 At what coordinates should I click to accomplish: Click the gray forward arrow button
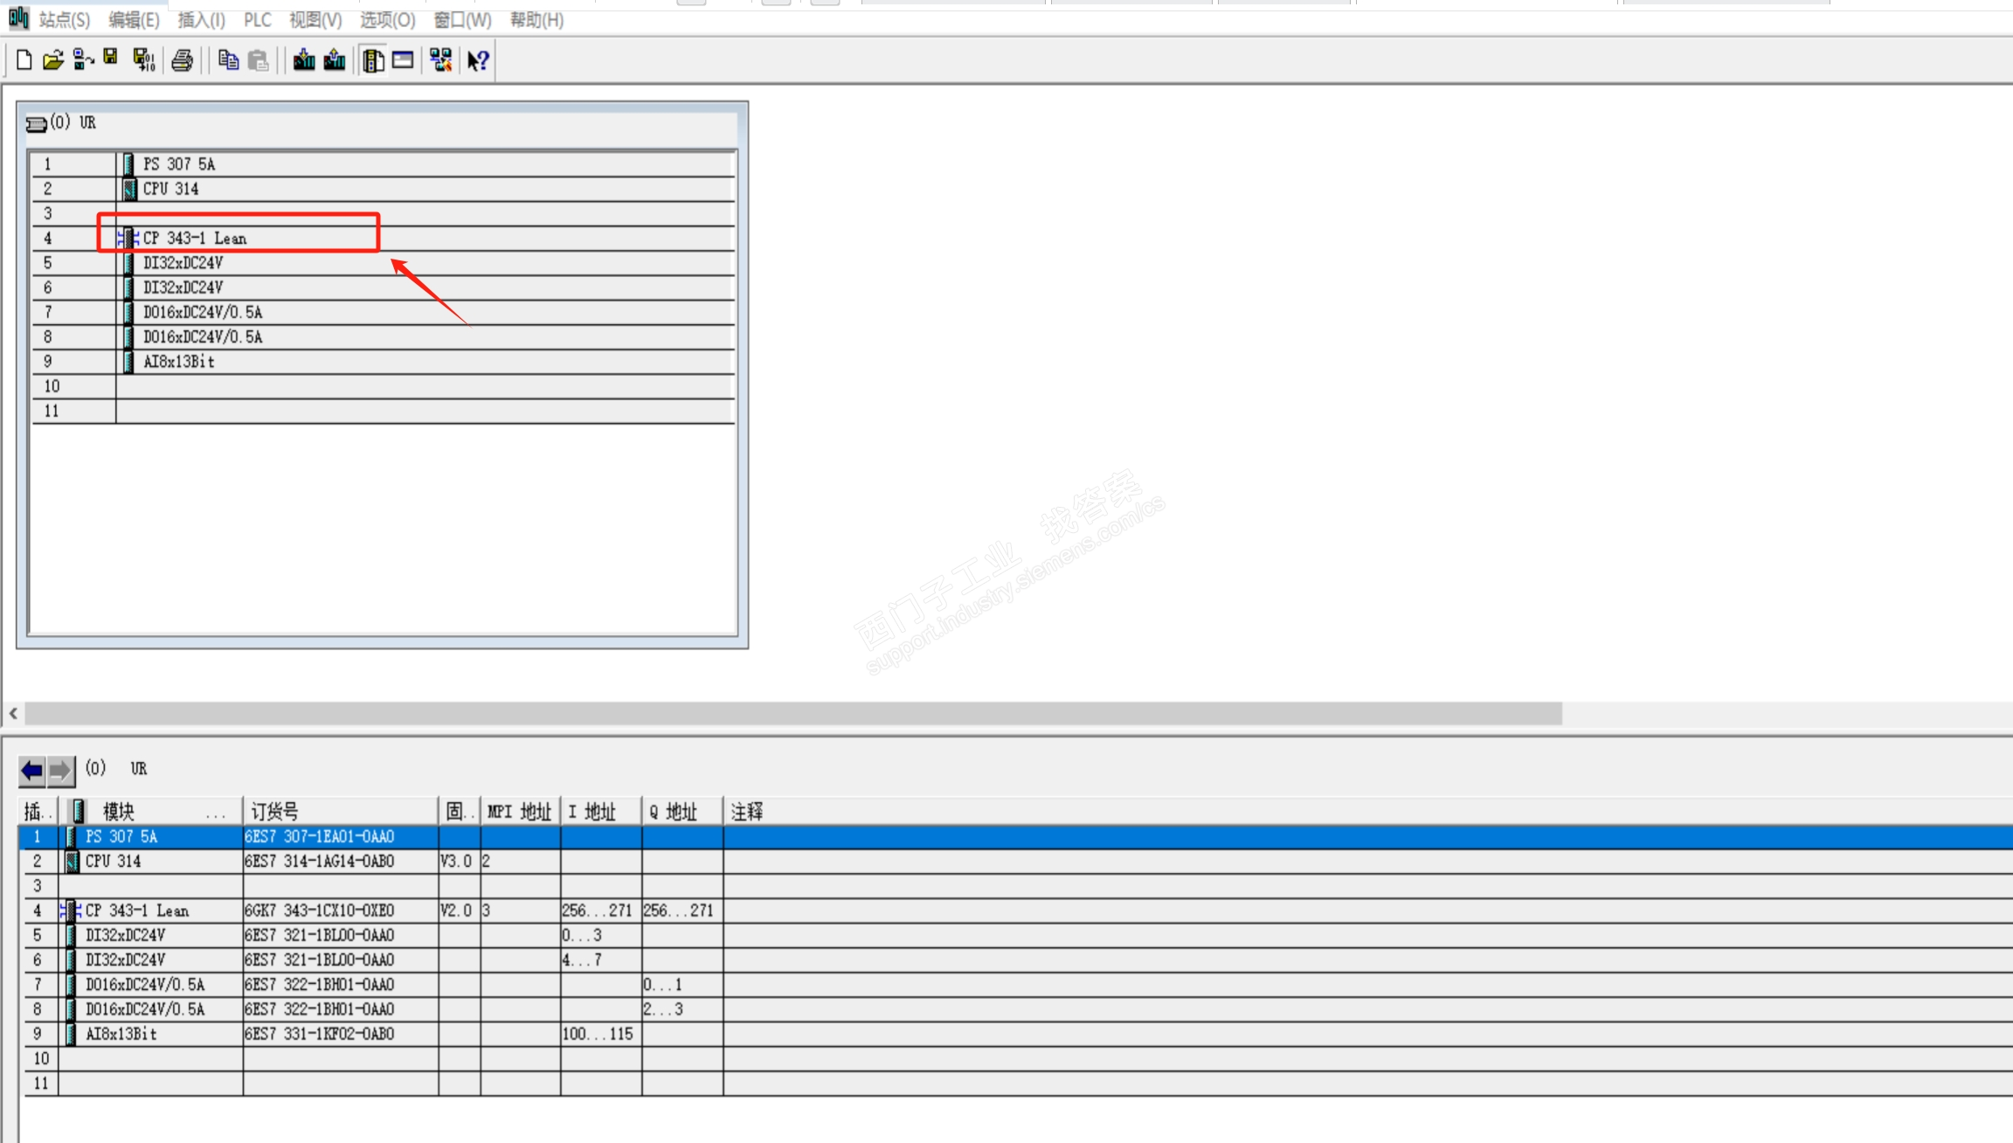tap(60, 770)
